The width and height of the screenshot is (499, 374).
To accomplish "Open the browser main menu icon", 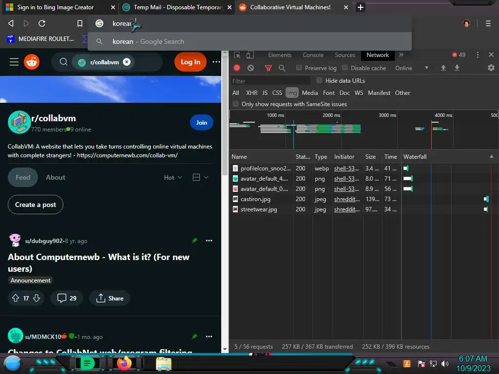I will pyautogui.click(x=488, y=23).
